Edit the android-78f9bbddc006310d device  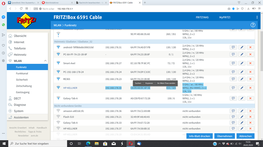(242, 47)
